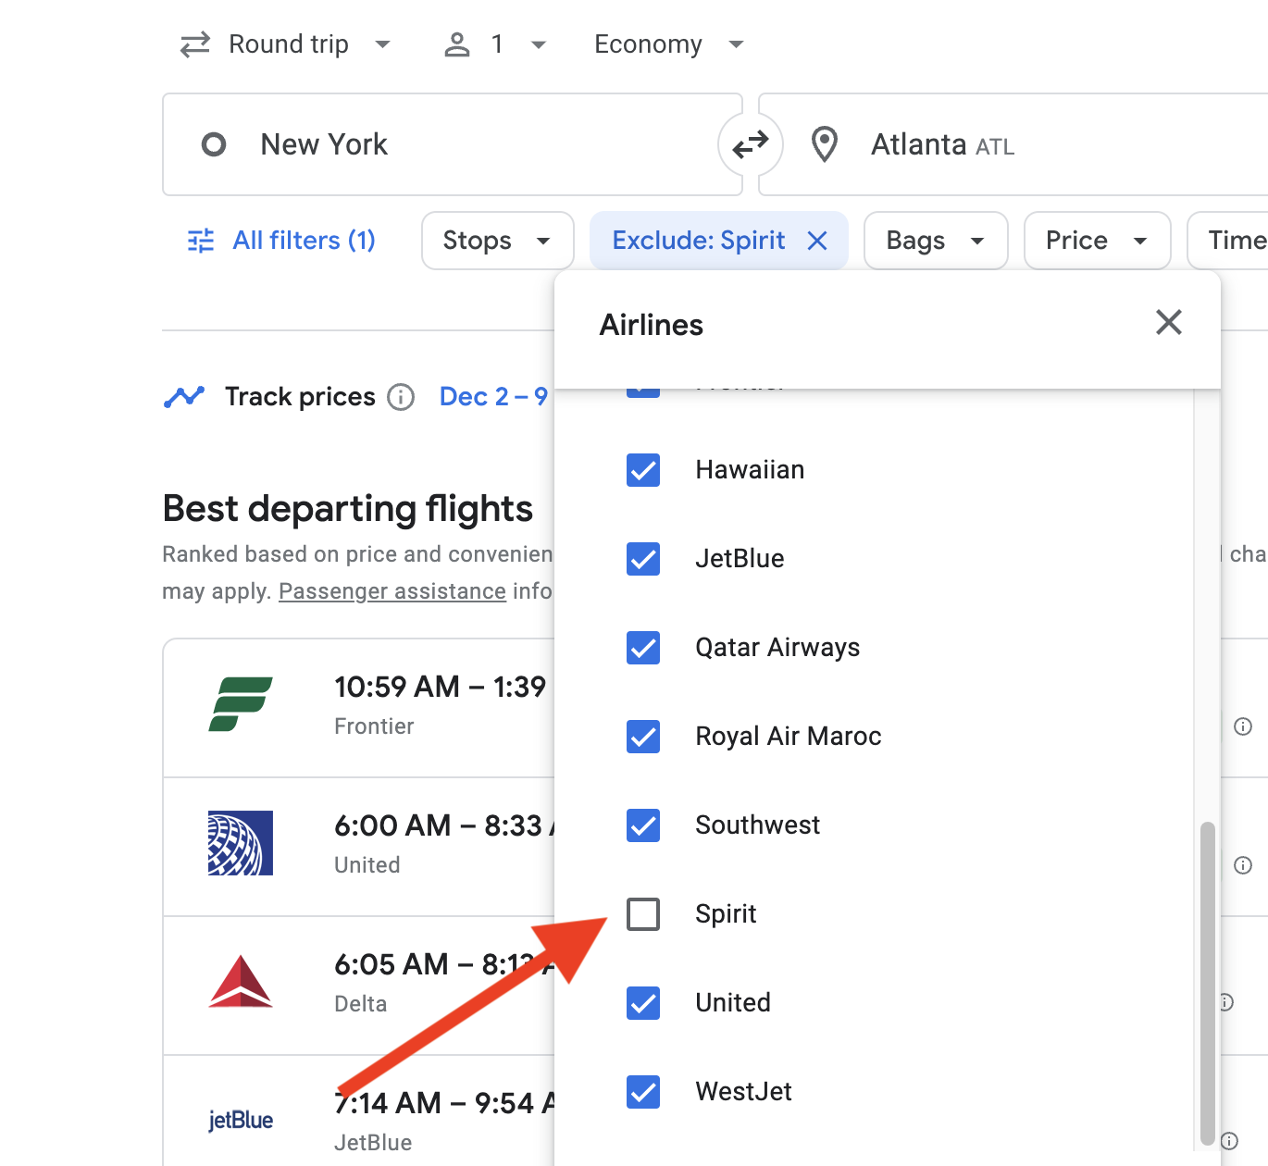Click the Dec 2 – 9 date link
This screenshot has width=1268, height=1166.
pos(494,397)
